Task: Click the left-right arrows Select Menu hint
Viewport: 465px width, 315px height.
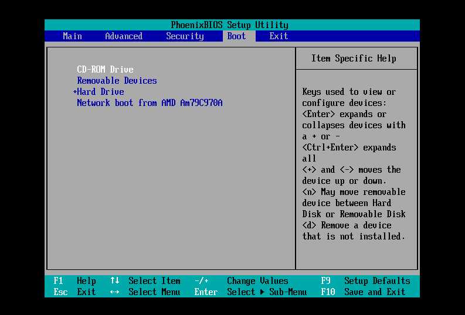Action: (x=145, y=292)
